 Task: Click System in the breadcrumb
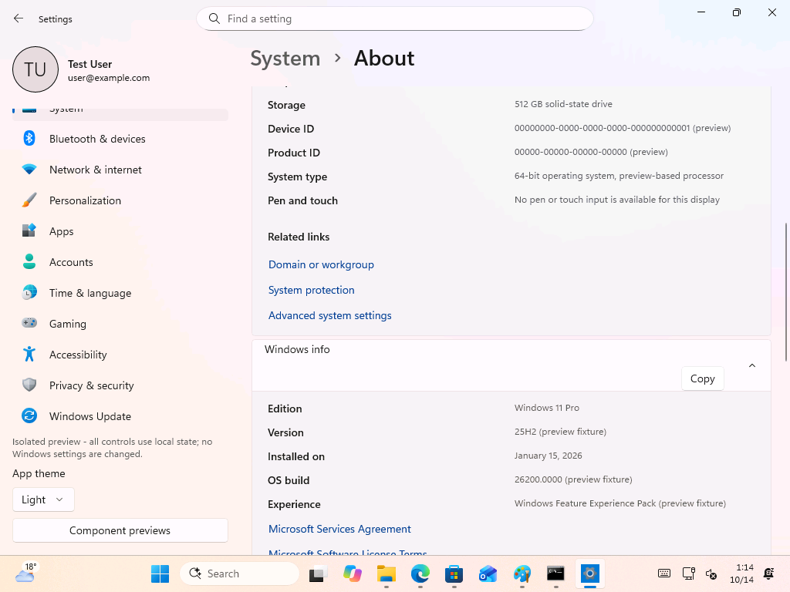pyautogui.click(x=285, y=59)
